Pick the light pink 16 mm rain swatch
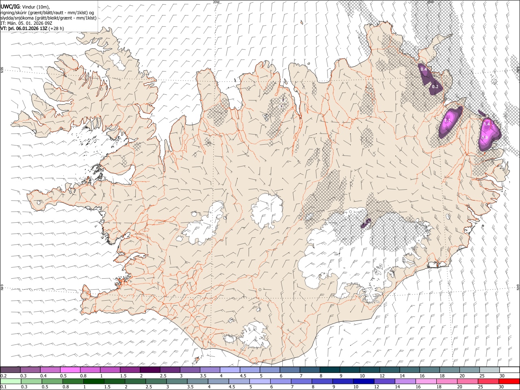The height and width of the screenshot is (390, 520). (425, 381)
